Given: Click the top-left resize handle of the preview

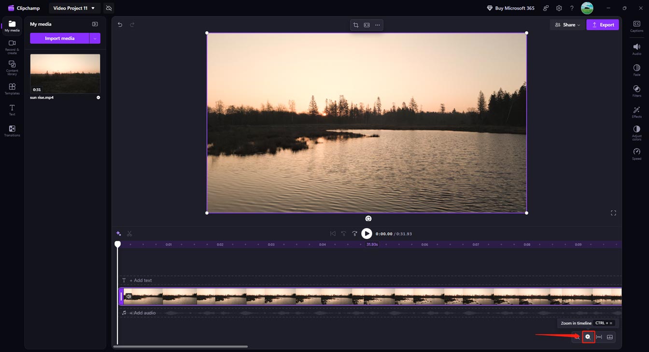Looking at the screenshot, I should 207,33.
